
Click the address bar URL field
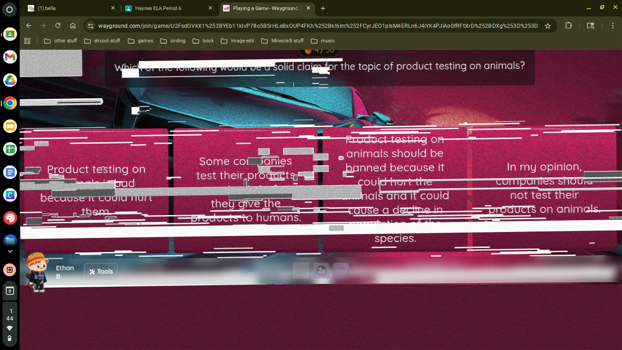(317, 26)
